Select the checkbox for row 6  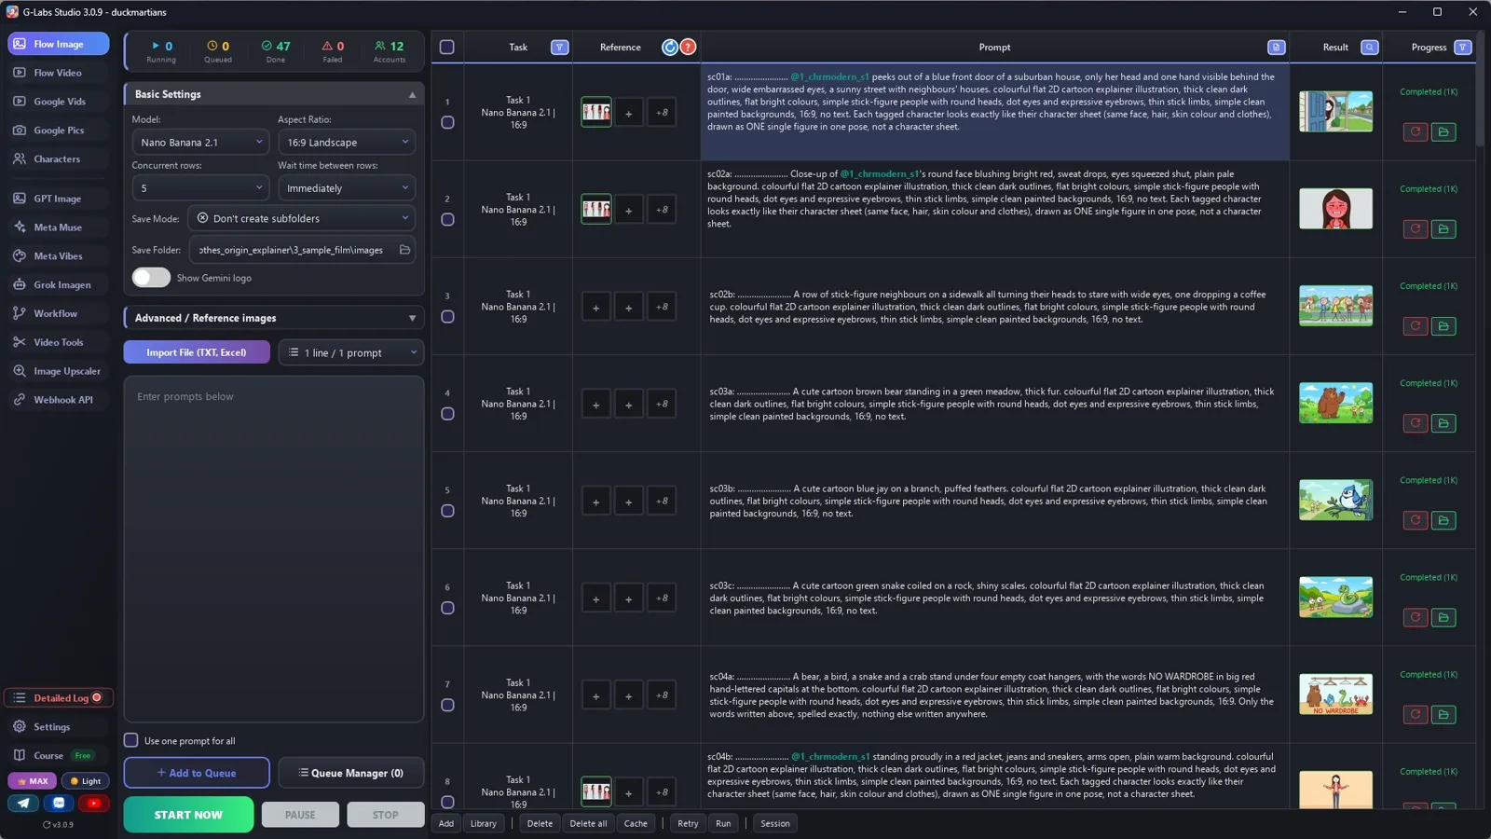point(447,608)
